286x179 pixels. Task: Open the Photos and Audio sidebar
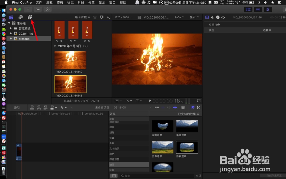[21, 17]
